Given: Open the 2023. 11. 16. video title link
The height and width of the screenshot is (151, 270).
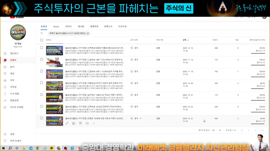Looking at the screenshot, I should click(x=94, y=60).
